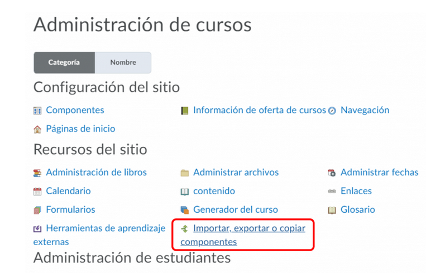Switch to the Nombre tab
426x273 pixels.
(123, 63)
